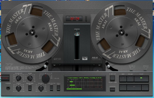Click the vertical tape slider in the head cover
This screenshot has width=154, height=98.
click(x=77, y=44)
